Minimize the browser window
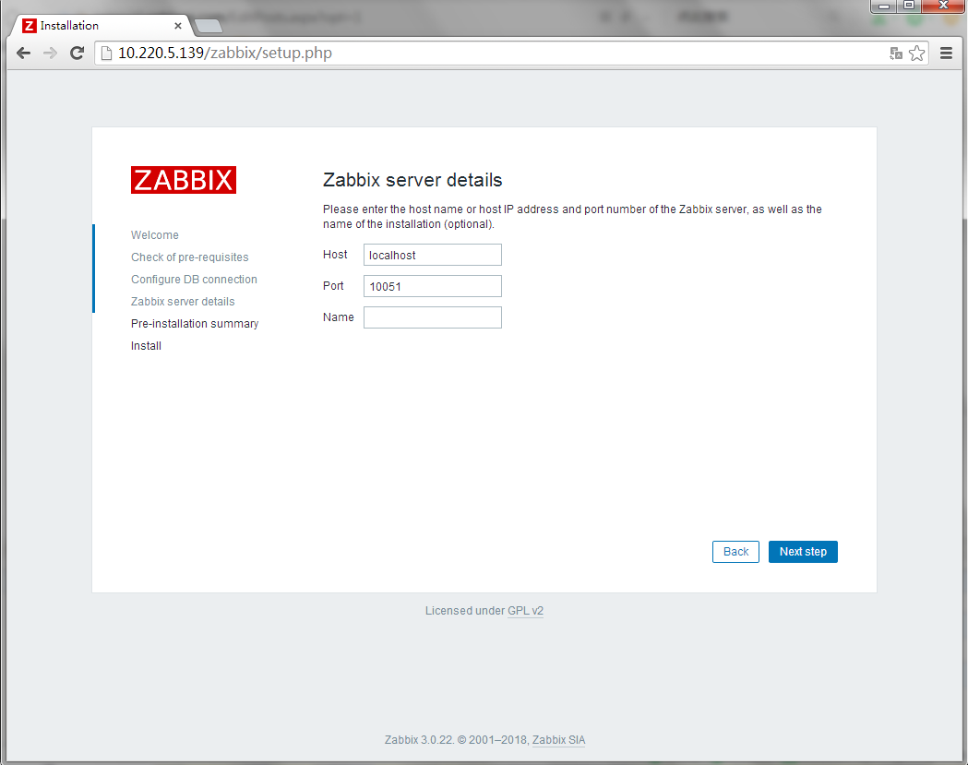 coord(883,6)
